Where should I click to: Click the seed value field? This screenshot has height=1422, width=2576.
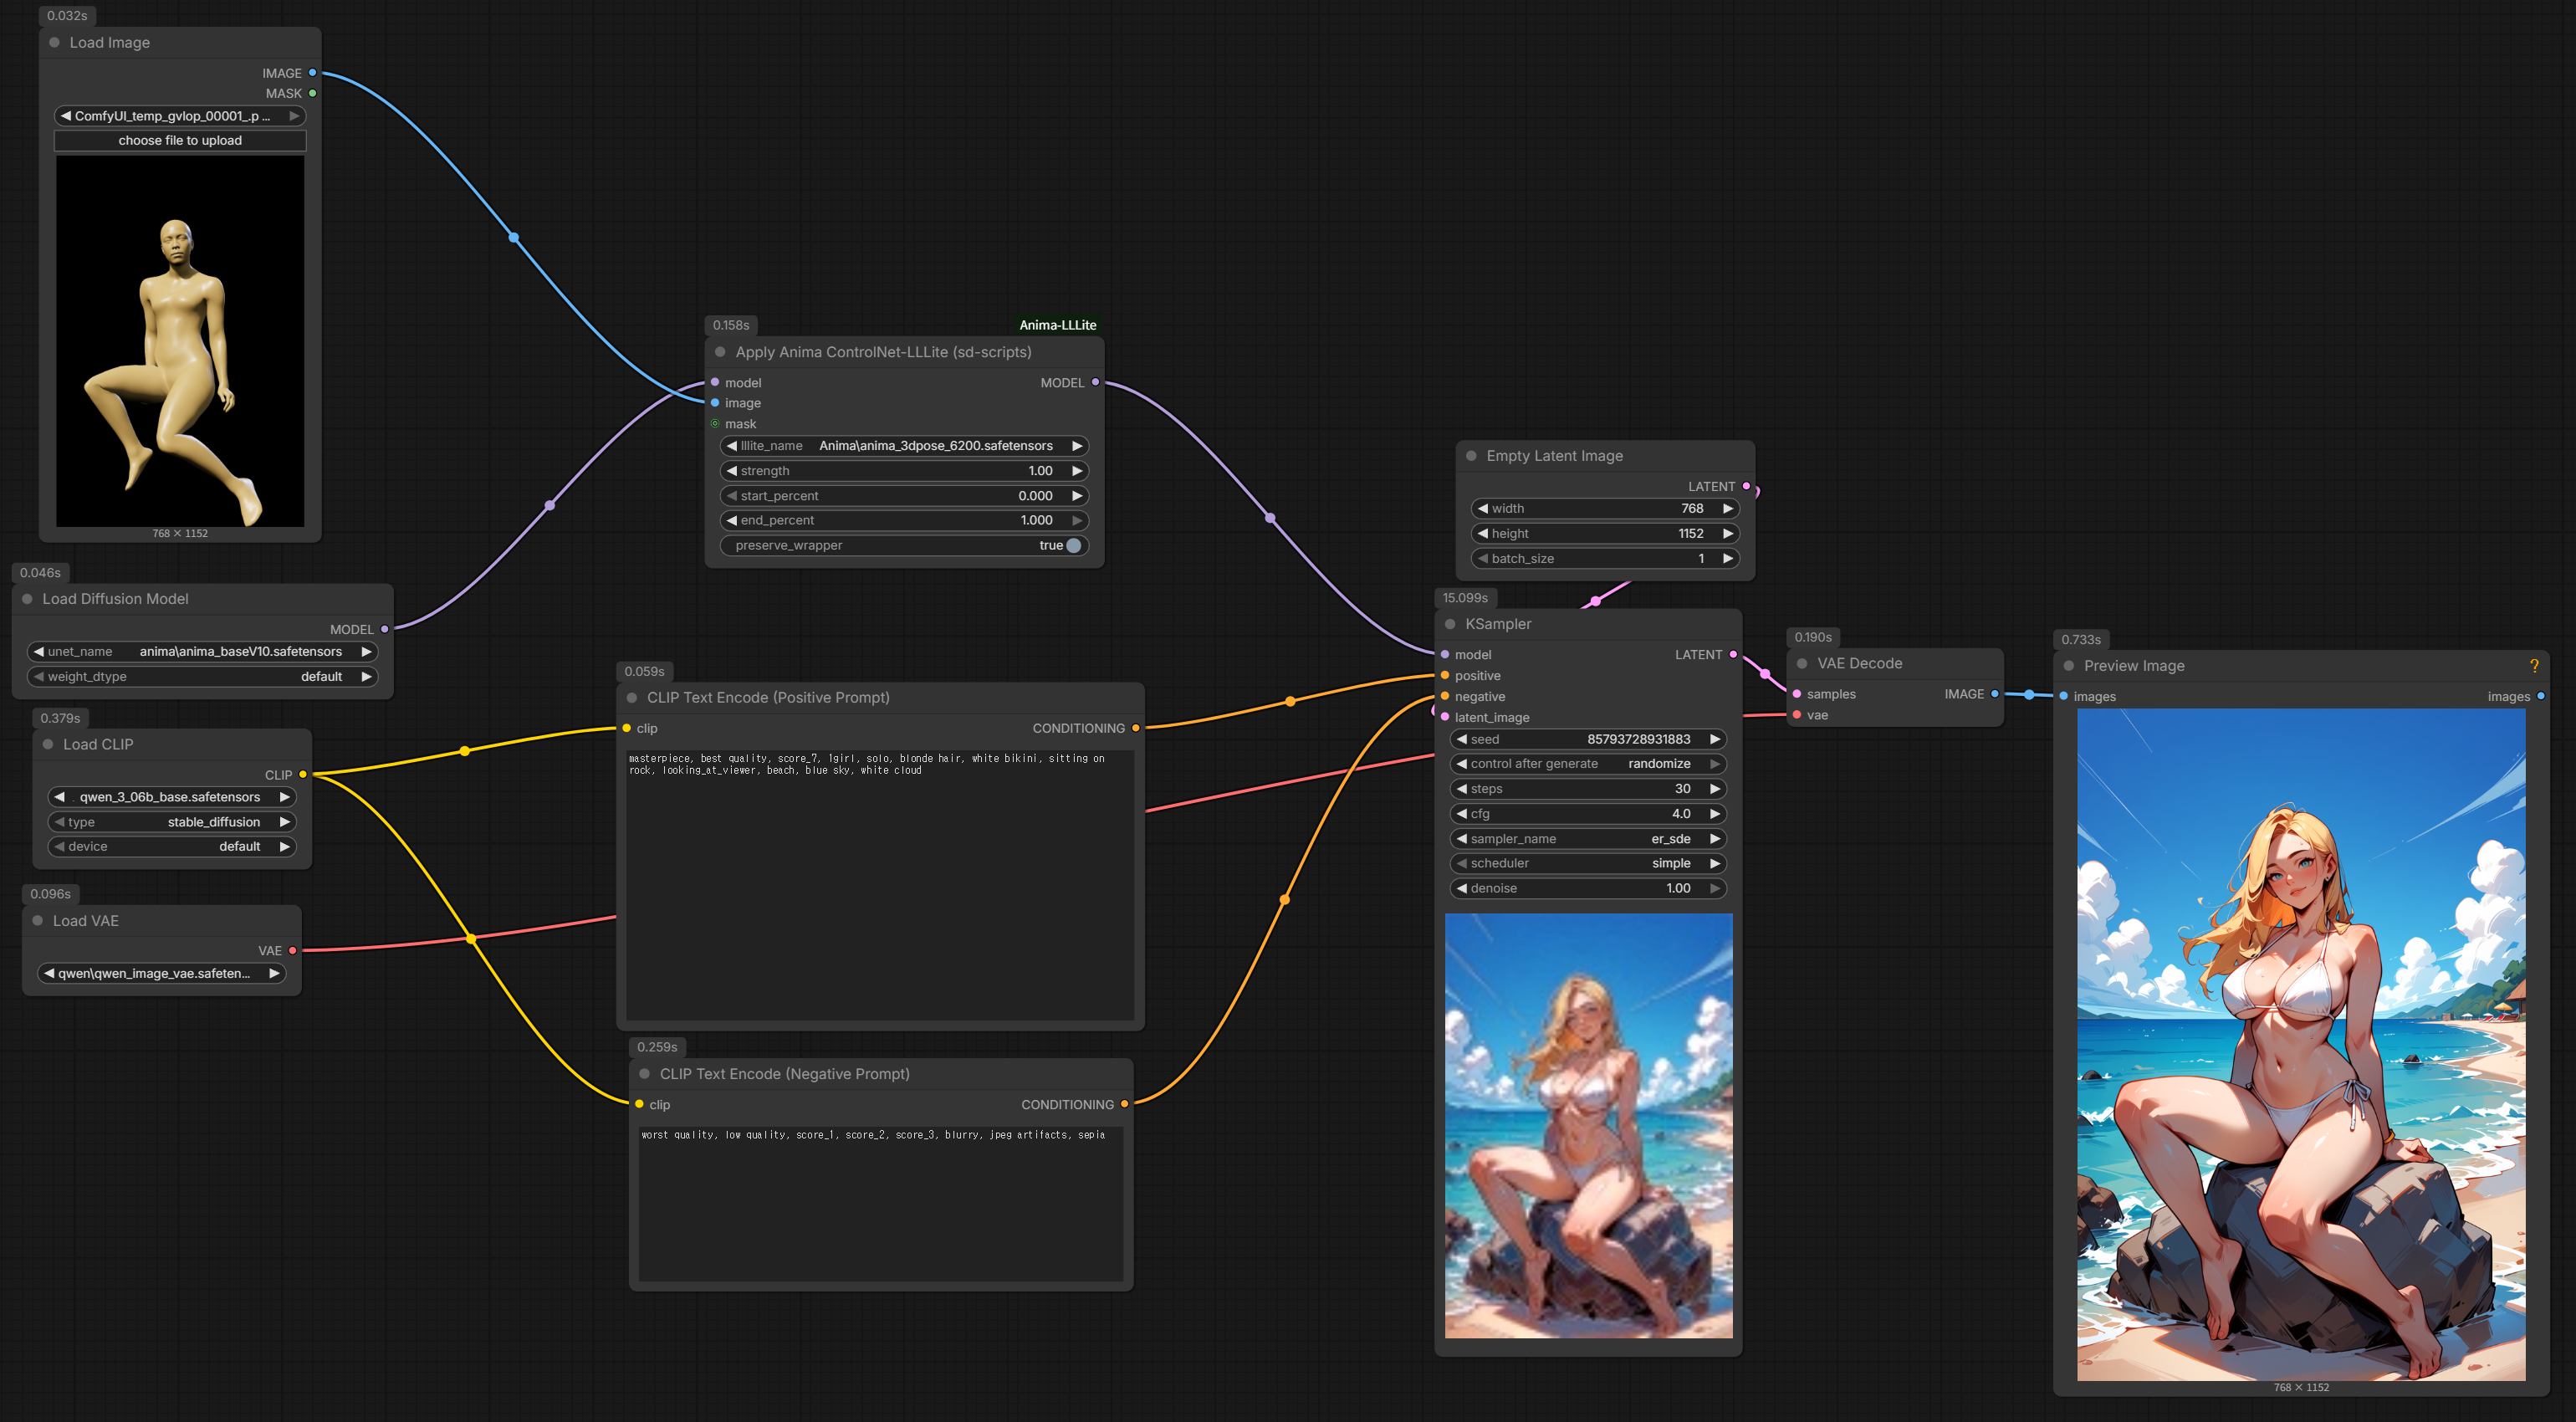click(1588, 740)
